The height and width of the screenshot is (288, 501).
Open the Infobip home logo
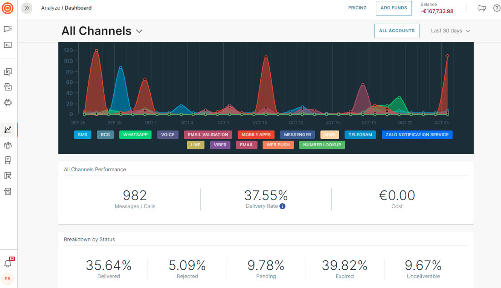point(8,8)
